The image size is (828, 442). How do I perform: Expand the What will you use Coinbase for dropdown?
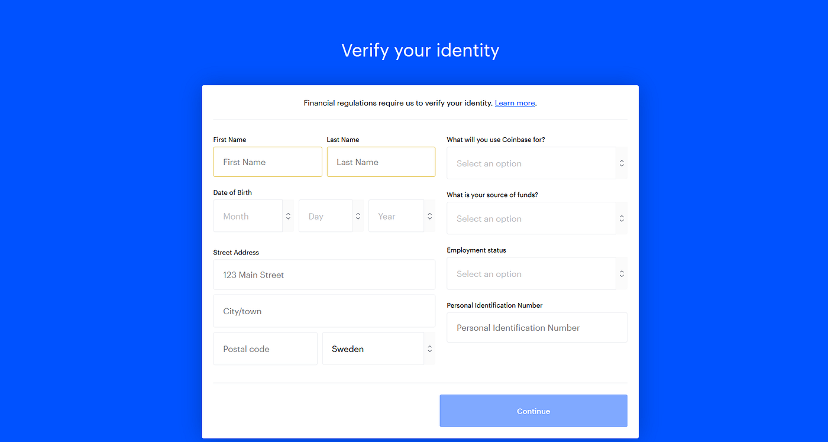537,163
